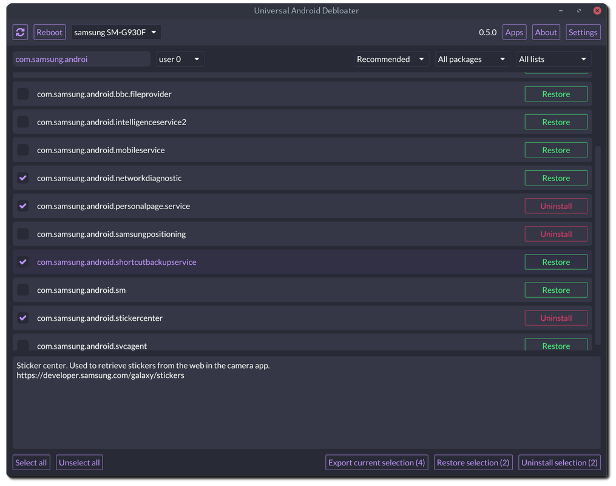The height and width of the screenshot is (486, 616).
Task: Click Export current selection (4)
Action: (x=376, y=462)
